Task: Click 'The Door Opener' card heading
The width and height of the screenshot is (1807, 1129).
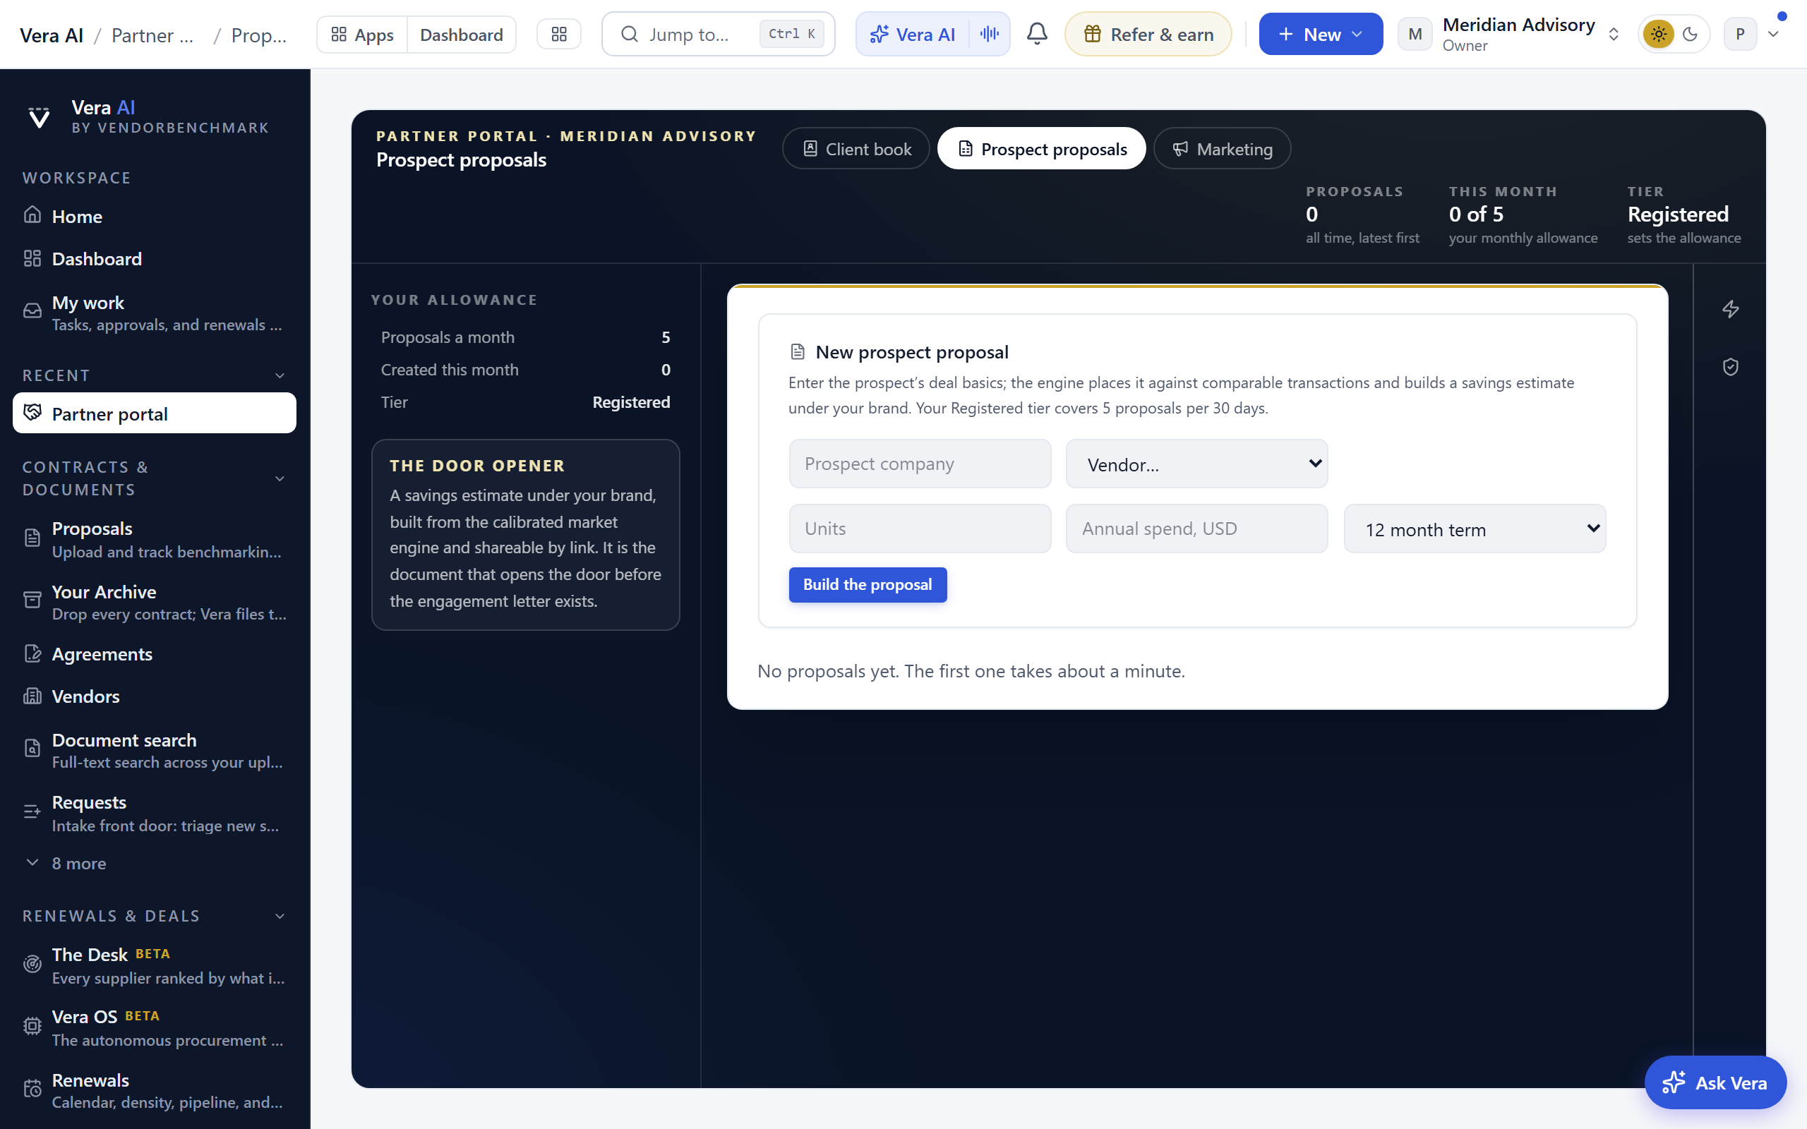Action: tap(477, 466)
